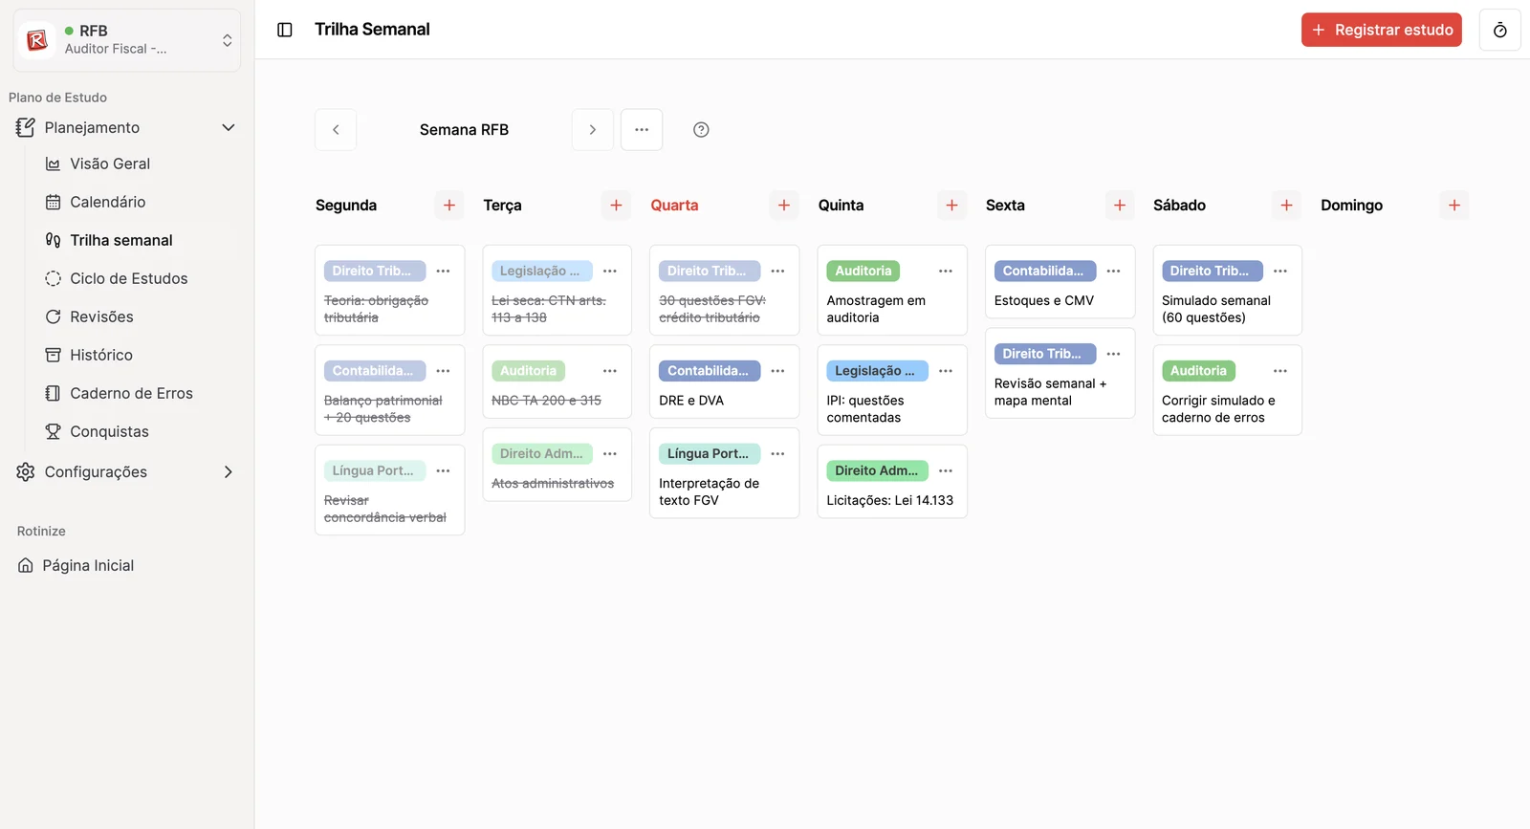The height and width of the screenshot is (829, 1530).
Task: Add a task to Terça column
Action: (617, 206)
